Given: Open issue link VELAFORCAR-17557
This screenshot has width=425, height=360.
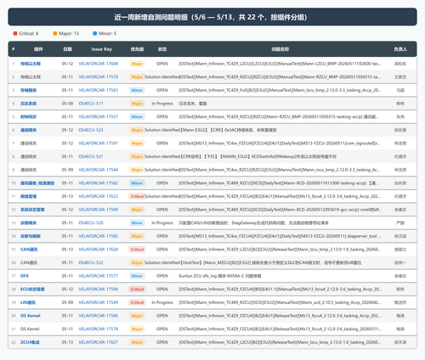Looking at the screenshot, I should tap(98, 116).
